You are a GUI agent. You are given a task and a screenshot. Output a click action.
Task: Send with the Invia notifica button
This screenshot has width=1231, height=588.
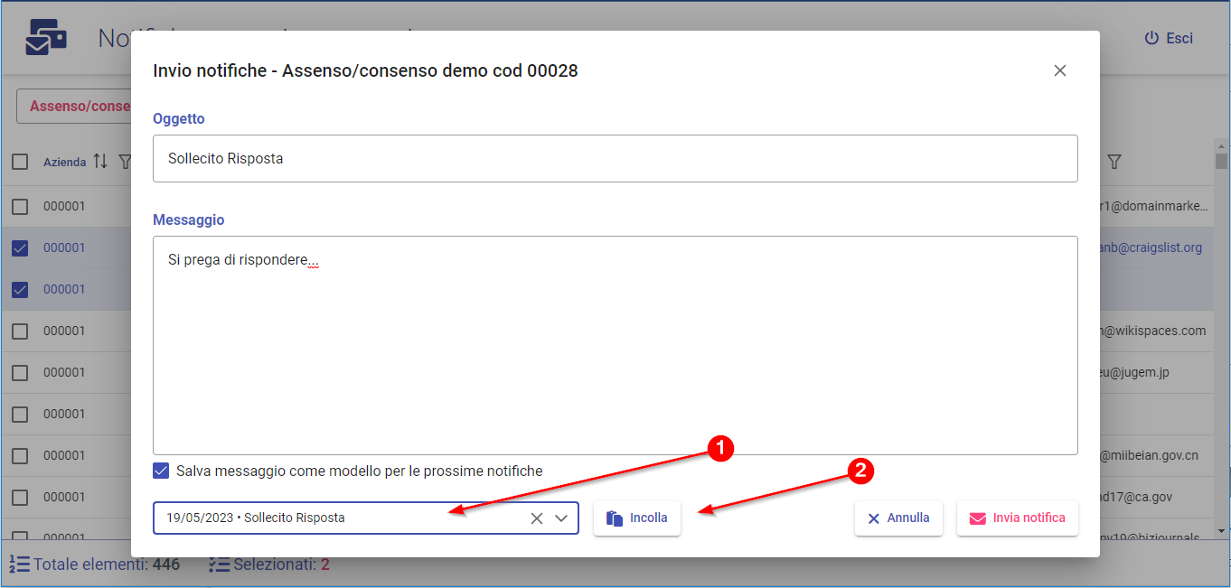point(1017,518)
